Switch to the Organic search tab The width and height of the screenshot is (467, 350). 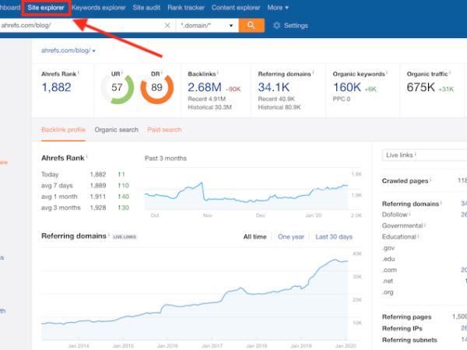click(x=116, y=130)
